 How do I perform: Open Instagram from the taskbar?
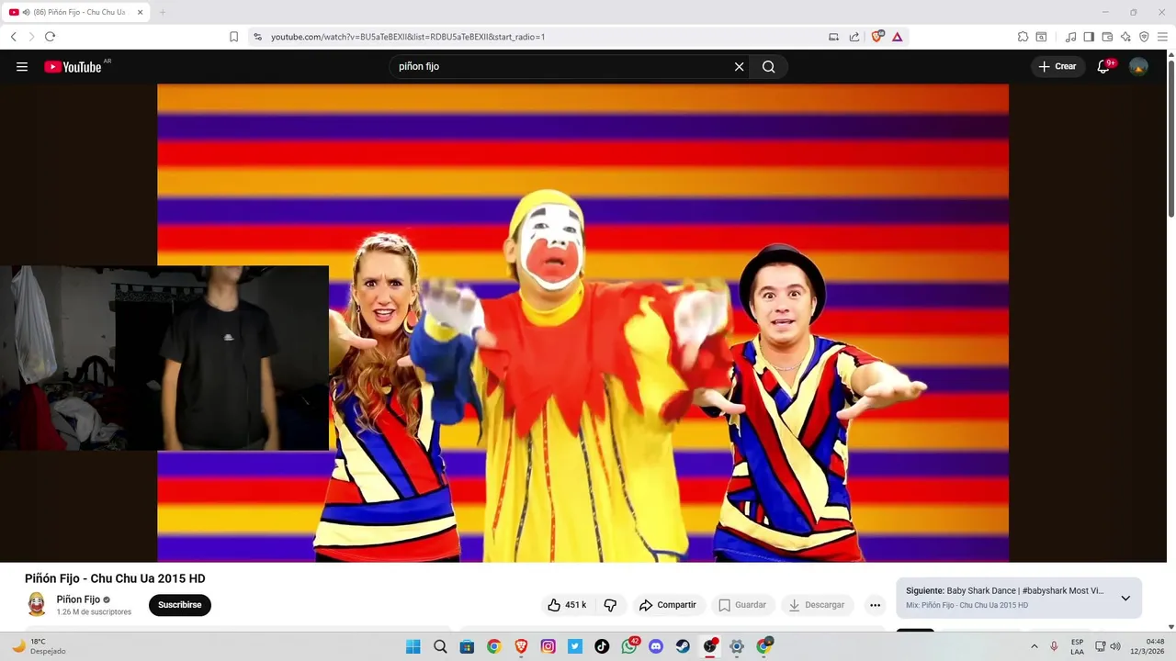[x=548, y=646]
